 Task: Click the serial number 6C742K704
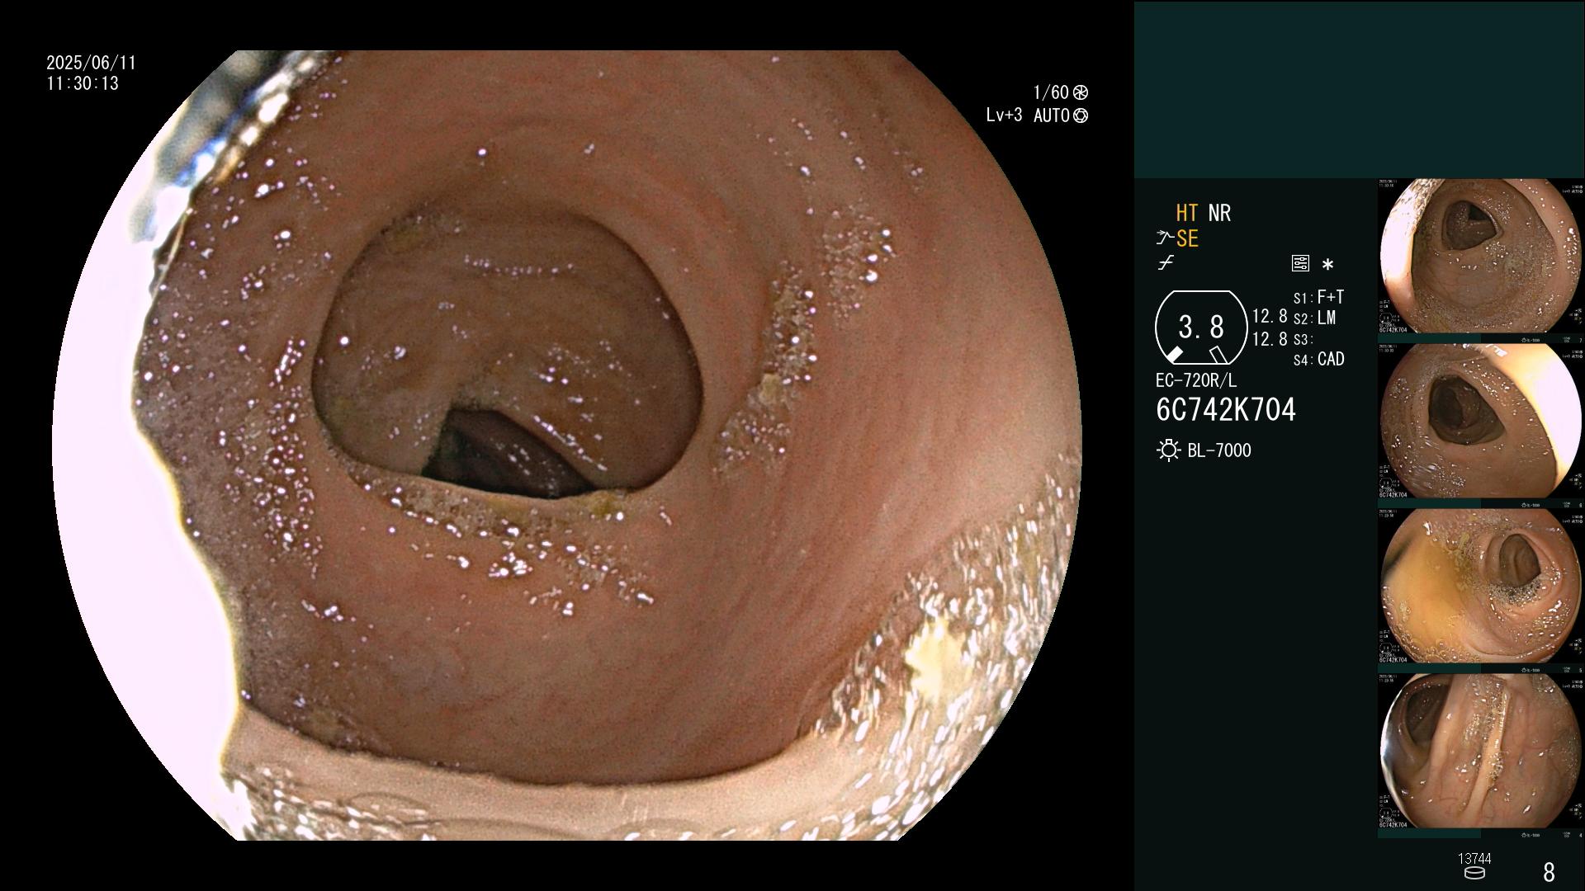pyautogui.click(x=1226, y=410)
